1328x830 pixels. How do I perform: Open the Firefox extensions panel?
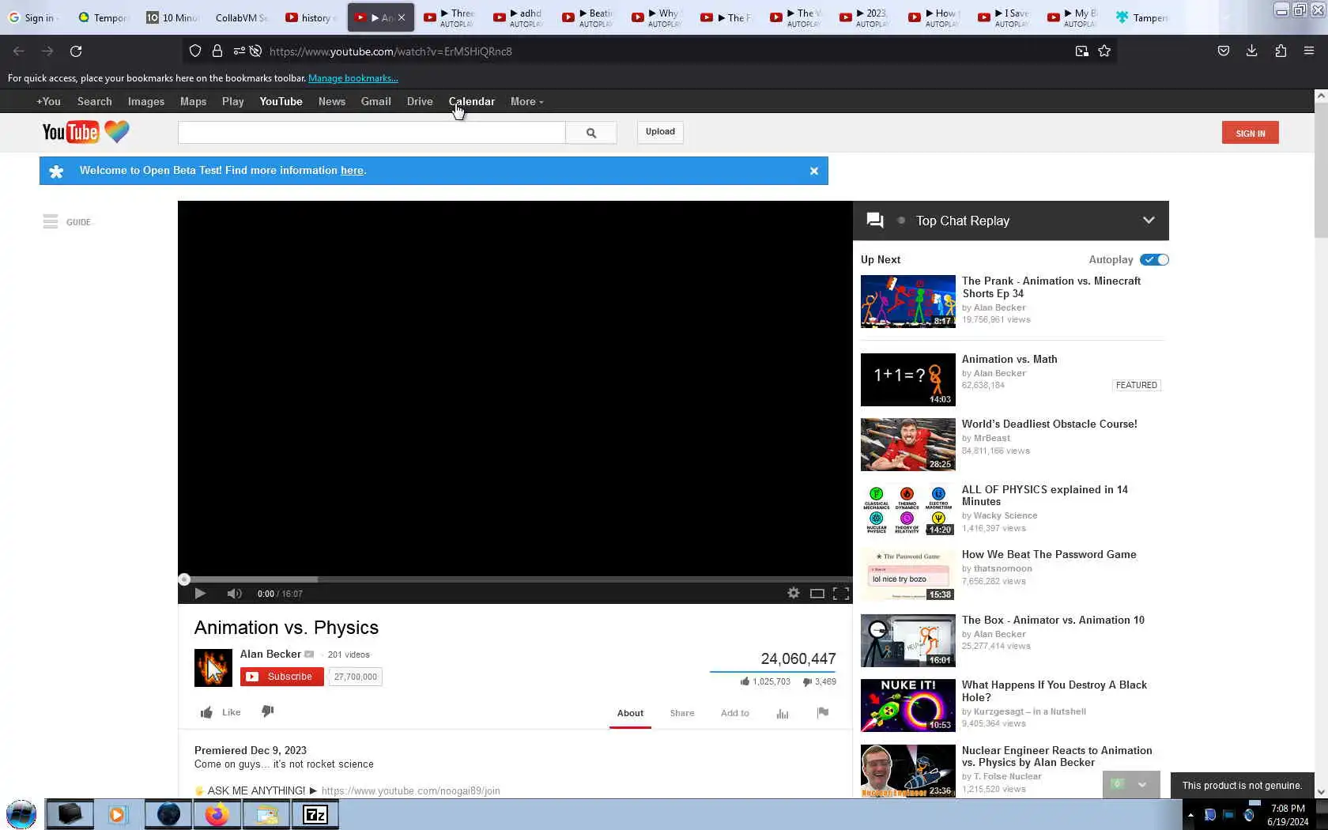click(x=1281, y=51)
